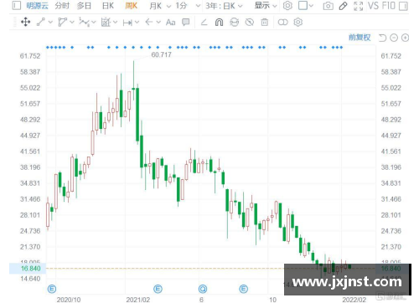Viewport: 419px width, 303px height.
Task: Click the 60.717 high price label
Action: coord(161,54)
